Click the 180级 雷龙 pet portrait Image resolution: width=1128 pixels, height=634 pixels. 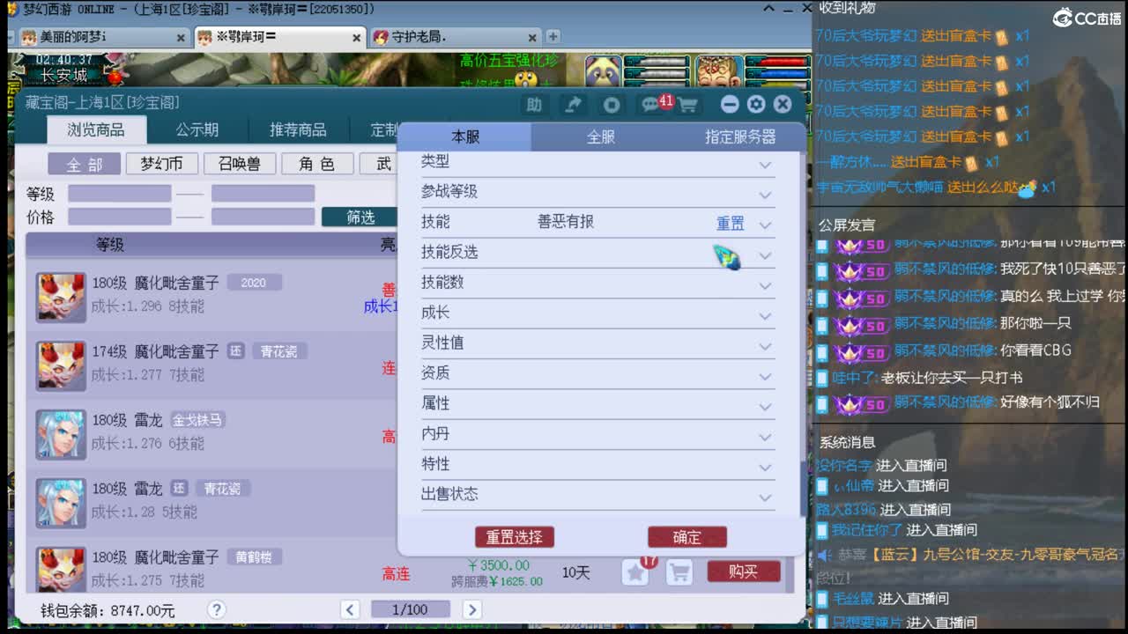[x=60, y=434]
